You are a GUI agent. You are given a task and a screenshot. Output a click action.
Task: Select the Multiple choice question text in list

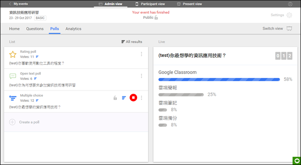tap(35, 107)
